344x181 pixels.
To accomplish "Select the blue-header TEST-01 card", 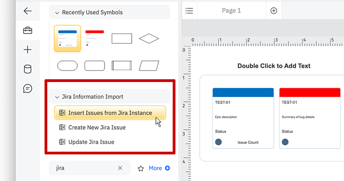I will click(243, 118).
